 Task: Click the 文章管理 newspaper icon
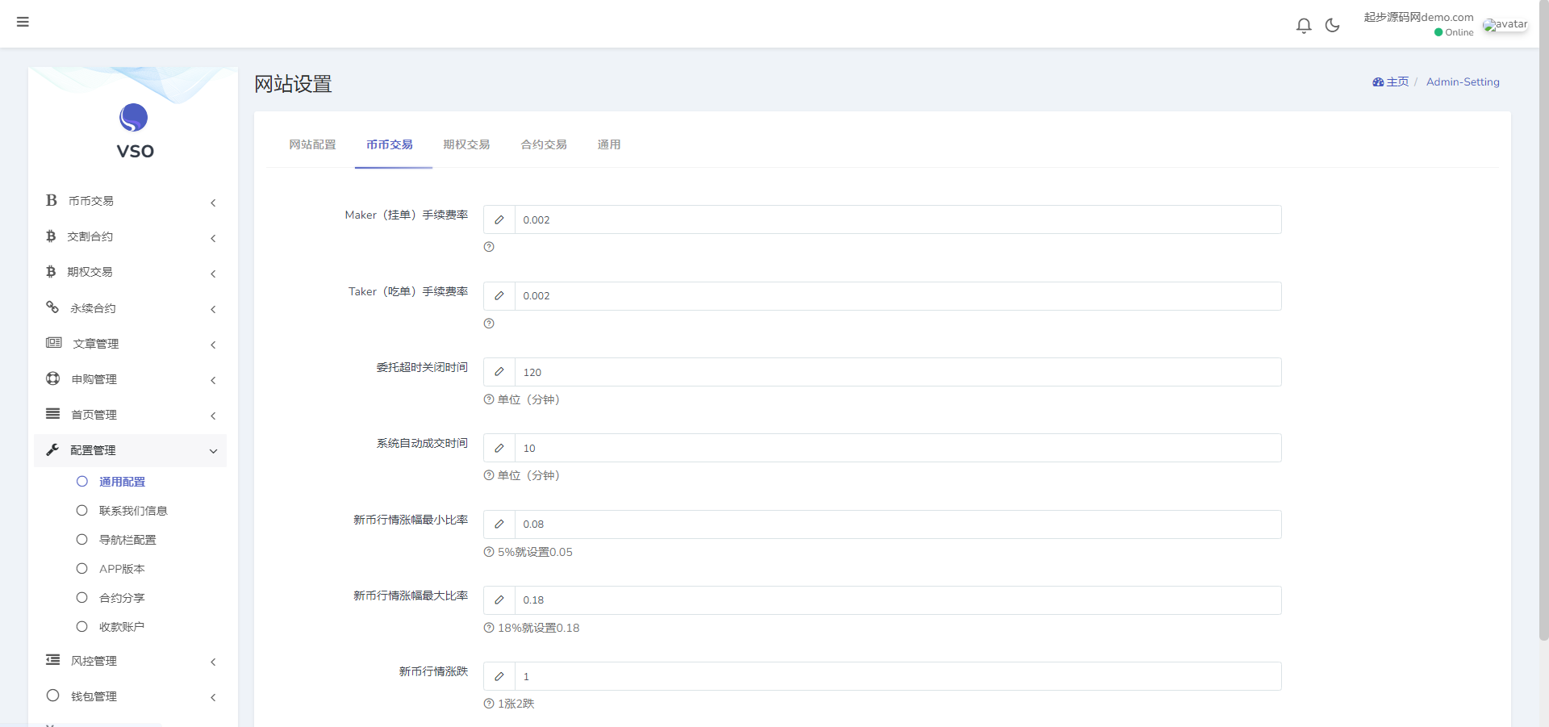click(x=54, y=343)
